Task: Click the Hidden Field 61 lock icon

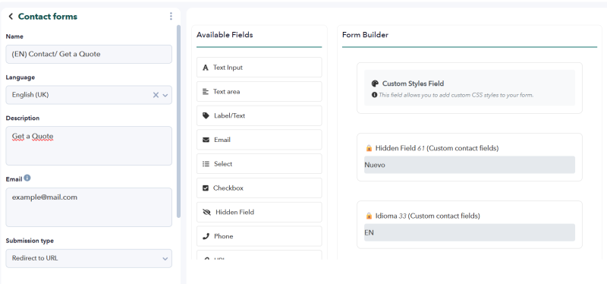Action: pos(369,148)
